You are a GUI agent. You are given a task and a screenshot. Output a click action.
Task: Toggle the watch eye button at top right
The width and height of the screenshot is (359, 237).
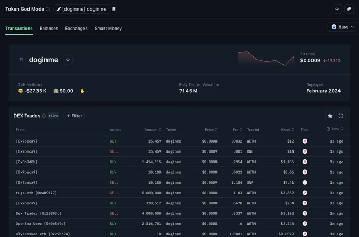[337, 9]
